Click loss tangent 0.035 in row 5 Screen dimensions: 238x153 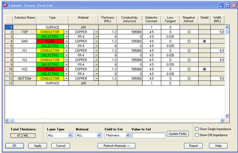coord(170,46)
